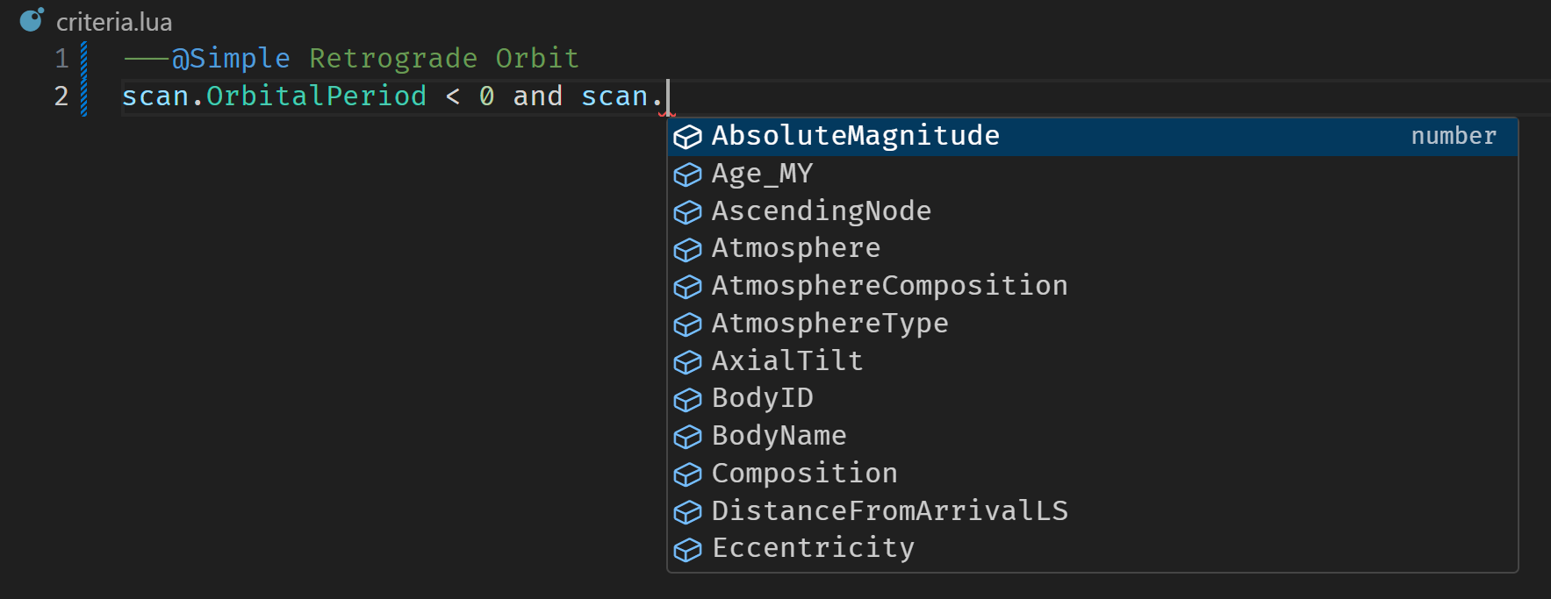Click the field icon next to BodyID
The width and height of the screenshot is (1551, 599).
687,399
